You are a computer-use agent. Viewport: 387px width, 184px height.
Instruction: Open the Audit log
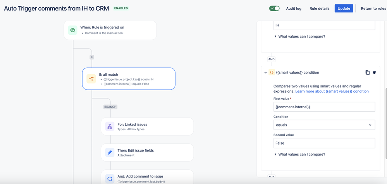click(294, 9)
